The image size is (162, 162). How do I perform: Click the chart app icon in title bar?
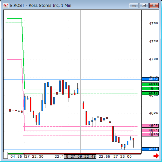click(x=6, y=6)
